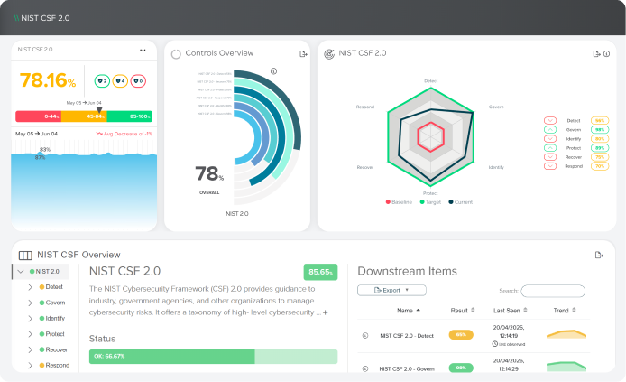
Task: Toggle the Current series in radar legend
Action: point(460,202)
